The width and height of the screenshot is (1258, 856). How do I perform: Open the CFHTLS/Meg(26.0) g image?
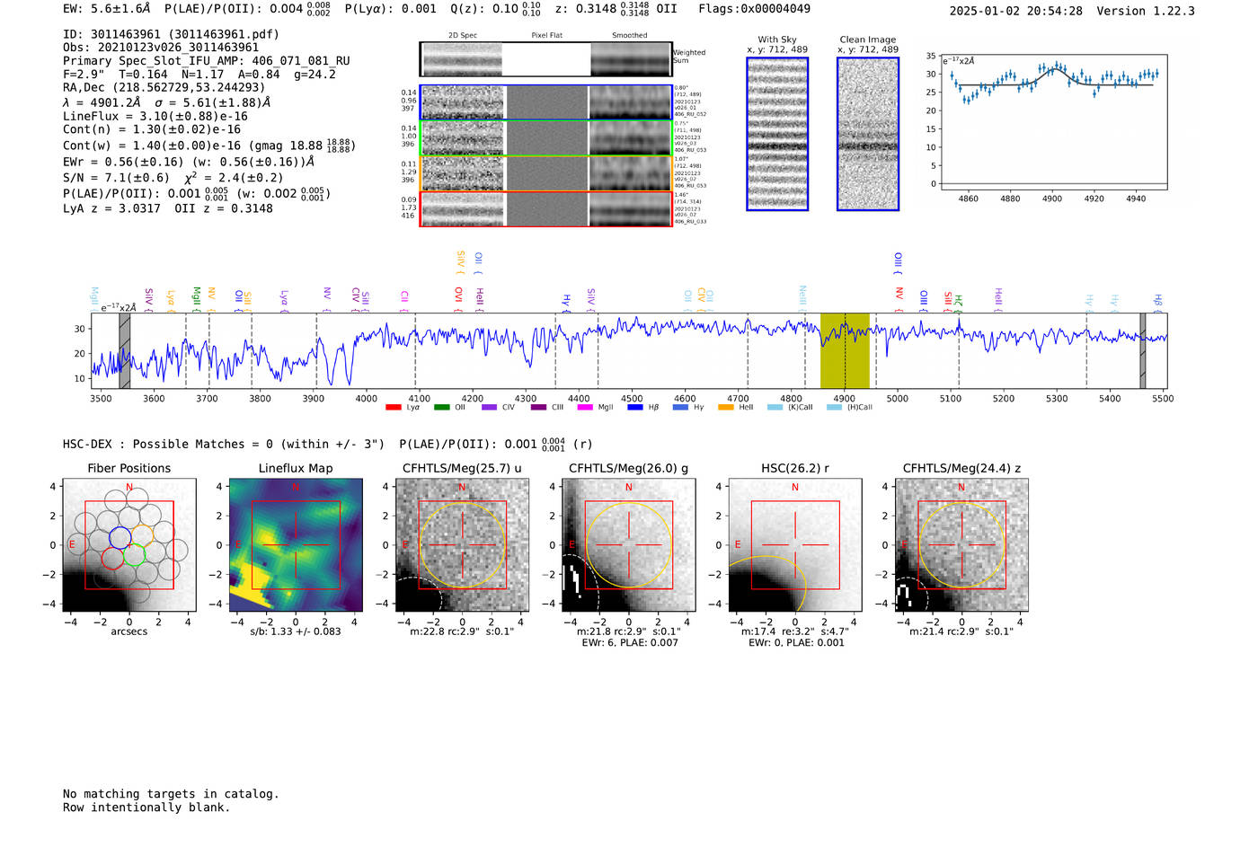pyautogui.click(x=628, y=544)
